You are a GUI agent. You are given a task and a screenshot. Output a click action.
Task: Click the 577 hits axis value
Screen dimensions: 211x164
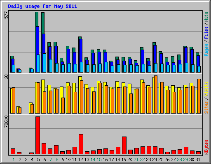pyautogui.click(x=6, y=15)
